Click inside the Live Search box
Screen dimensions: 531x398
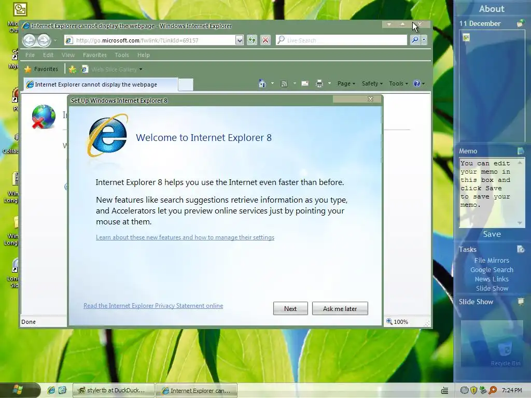(341, 40)
